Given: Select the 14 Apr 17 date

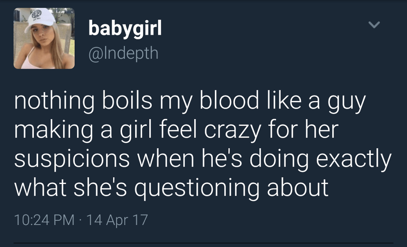Looking at the screenshot, I should click(117, 220).
